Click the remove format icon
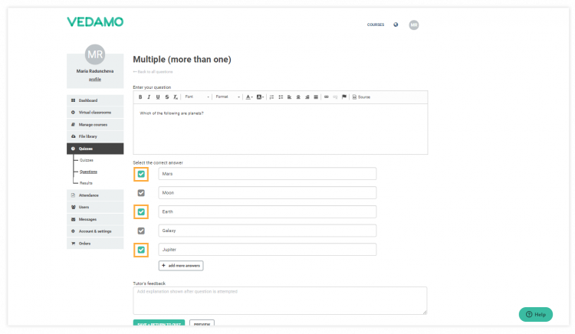This screenshot has width=575, height=334. 176,97
